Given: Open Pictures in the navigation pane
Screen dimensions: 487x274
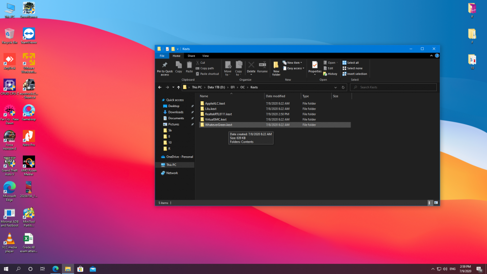Looking at the screenshot, I should click(174, 125).
